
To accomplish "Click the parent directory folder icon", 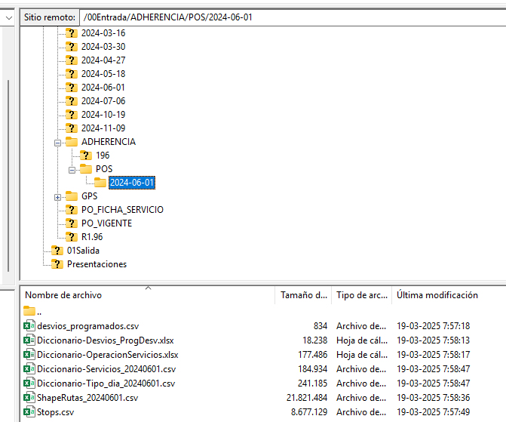I will pyautogui.click(x=29, y=311).
